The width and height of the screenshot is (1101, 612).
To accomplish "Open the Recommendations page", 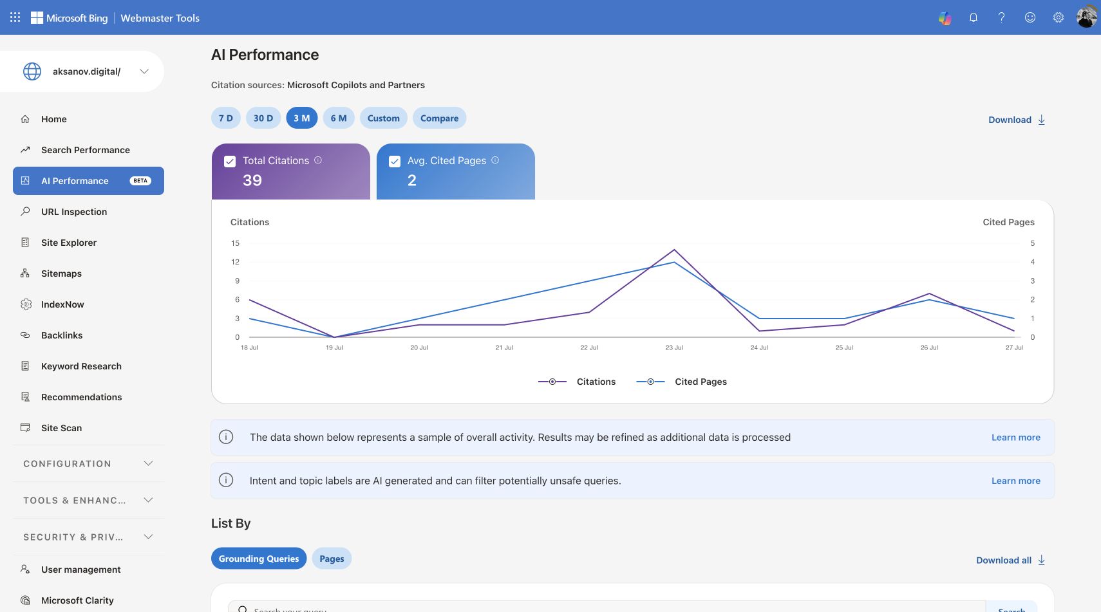I will coord(89,397).
